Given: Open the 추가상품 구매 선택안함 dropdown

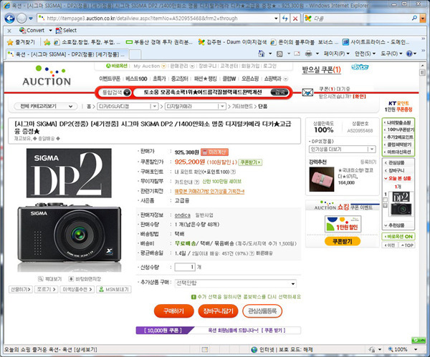Looking at the screenshot, I should (x=235, y=283).
